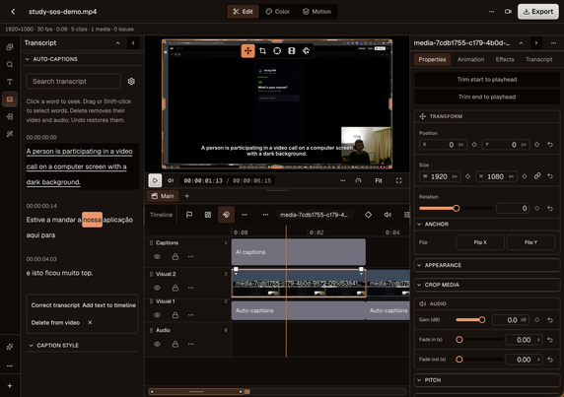The image size is (564, 397).
Task: Open the search icon in the left sidebar
Action: (10, 64)
